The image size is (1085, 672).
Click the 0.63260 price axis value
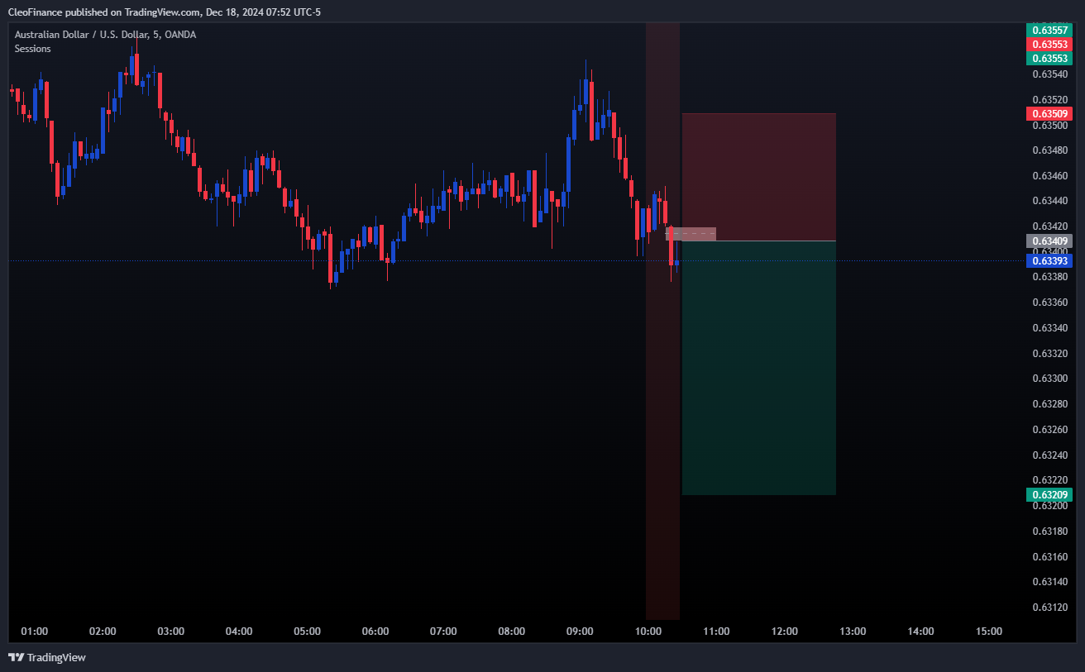click(1050, 430)
